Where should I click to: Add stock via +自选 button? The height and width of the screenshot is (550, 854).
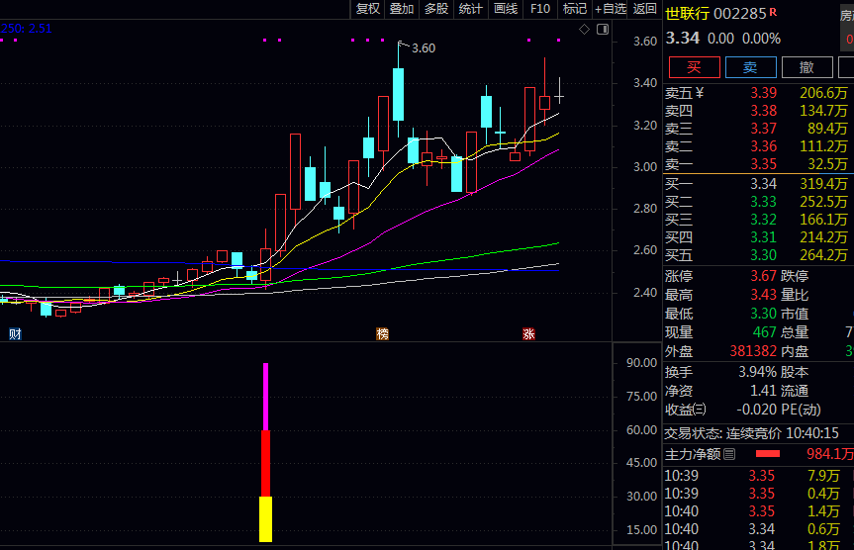[610, 9]
